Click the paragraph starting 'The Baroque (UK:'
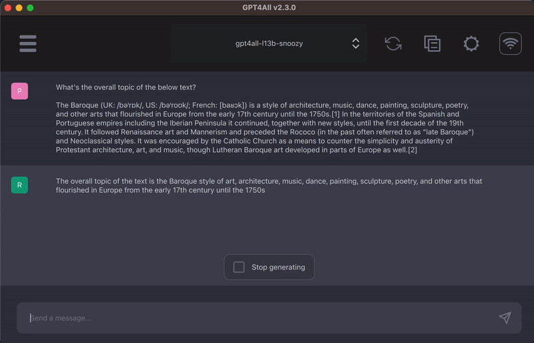The height and width of the screenshot is (343, 534). pos(264,127)
